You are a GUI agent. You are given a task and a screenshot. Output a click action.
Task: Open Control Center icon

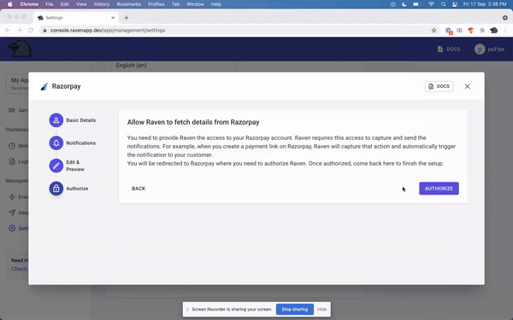(455, 4)
